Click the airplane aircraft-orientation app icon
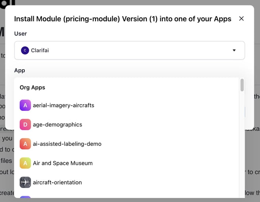The image size is (260, 202). point(25,182)
